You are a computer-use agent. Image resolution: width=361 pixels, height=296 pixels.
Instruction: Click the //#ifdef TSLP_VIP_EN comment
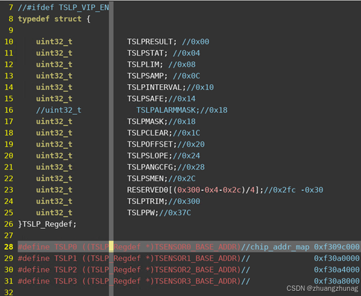coord(63,7)
